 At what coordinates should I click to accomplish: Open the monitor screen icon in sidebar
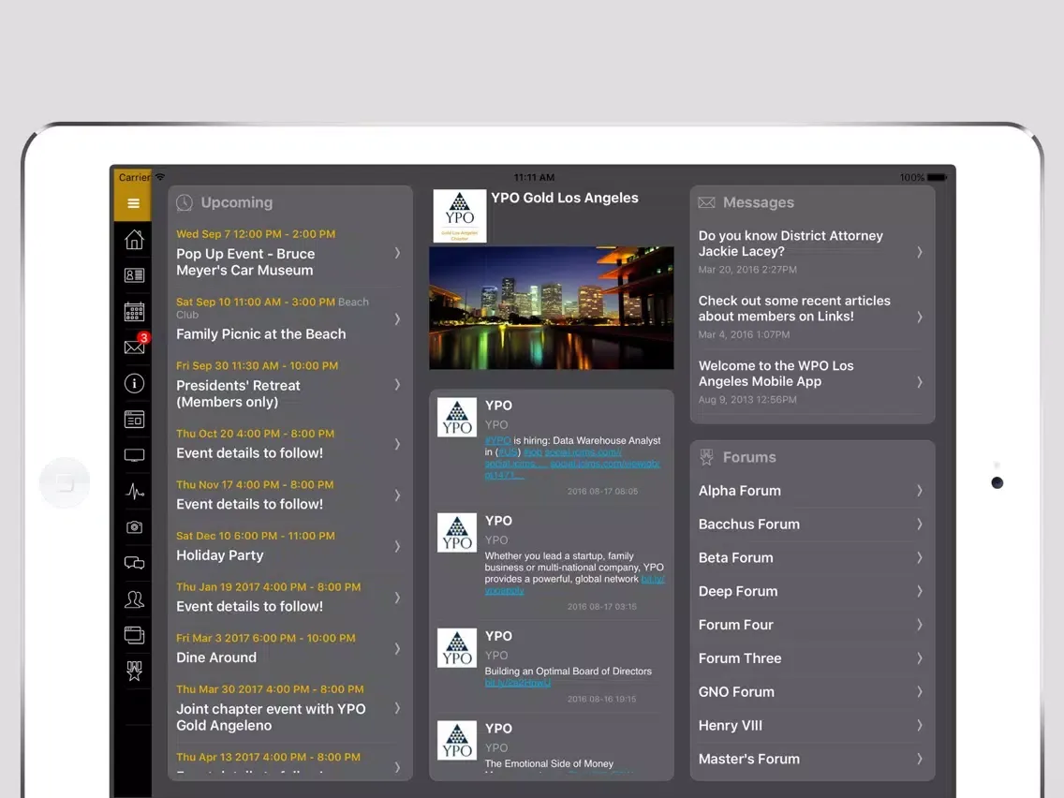[134, 455]
